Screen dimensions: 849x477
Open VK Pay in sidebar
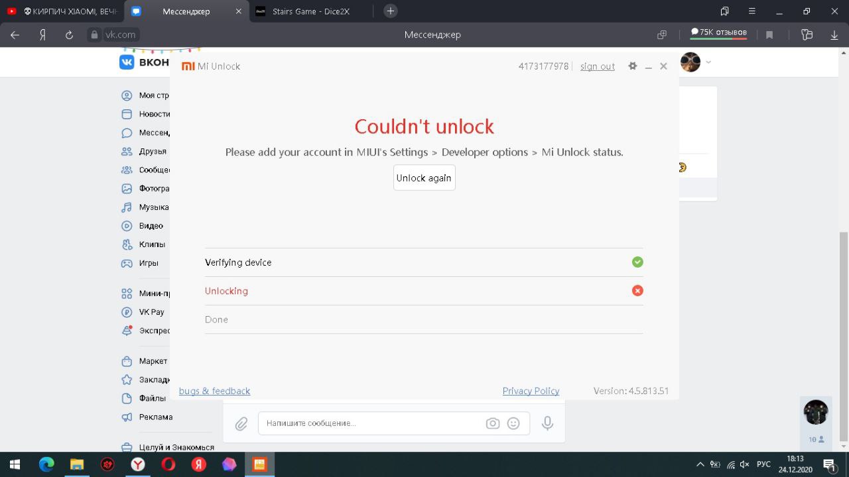(143, 312)
